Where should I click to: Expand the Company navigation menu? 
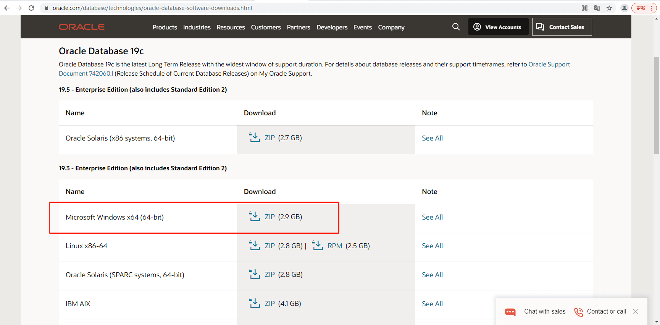(x=391, y=27)
